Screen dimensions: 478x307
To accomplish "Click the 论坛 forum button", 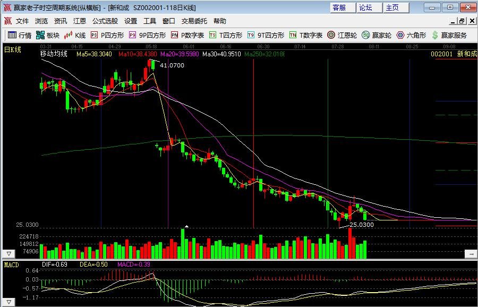I will click(369, 7).
